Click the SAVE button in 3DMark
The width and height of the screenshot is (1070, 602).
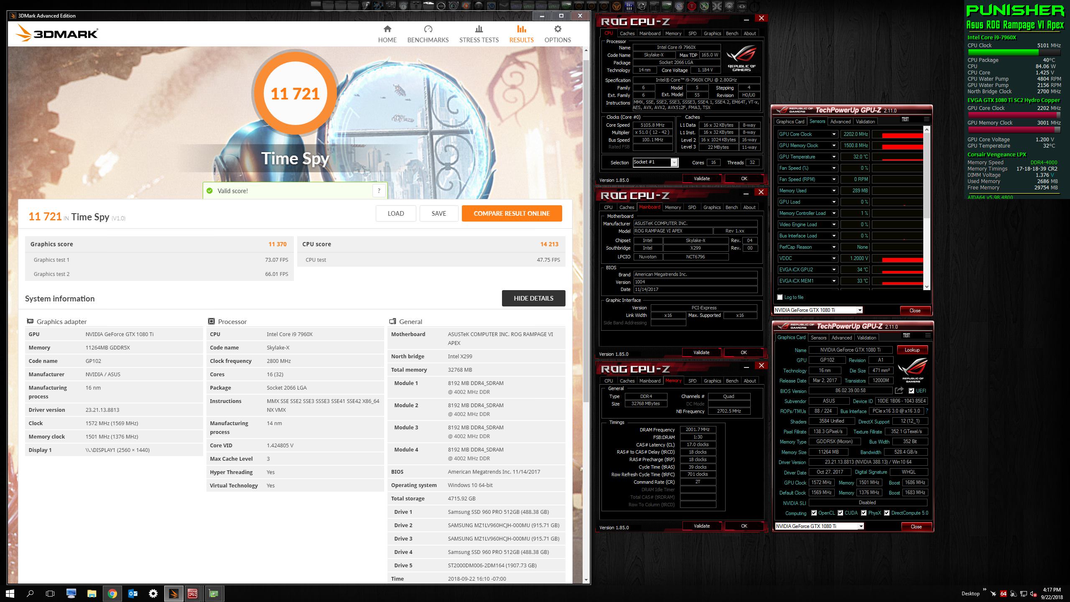point(438,213)
